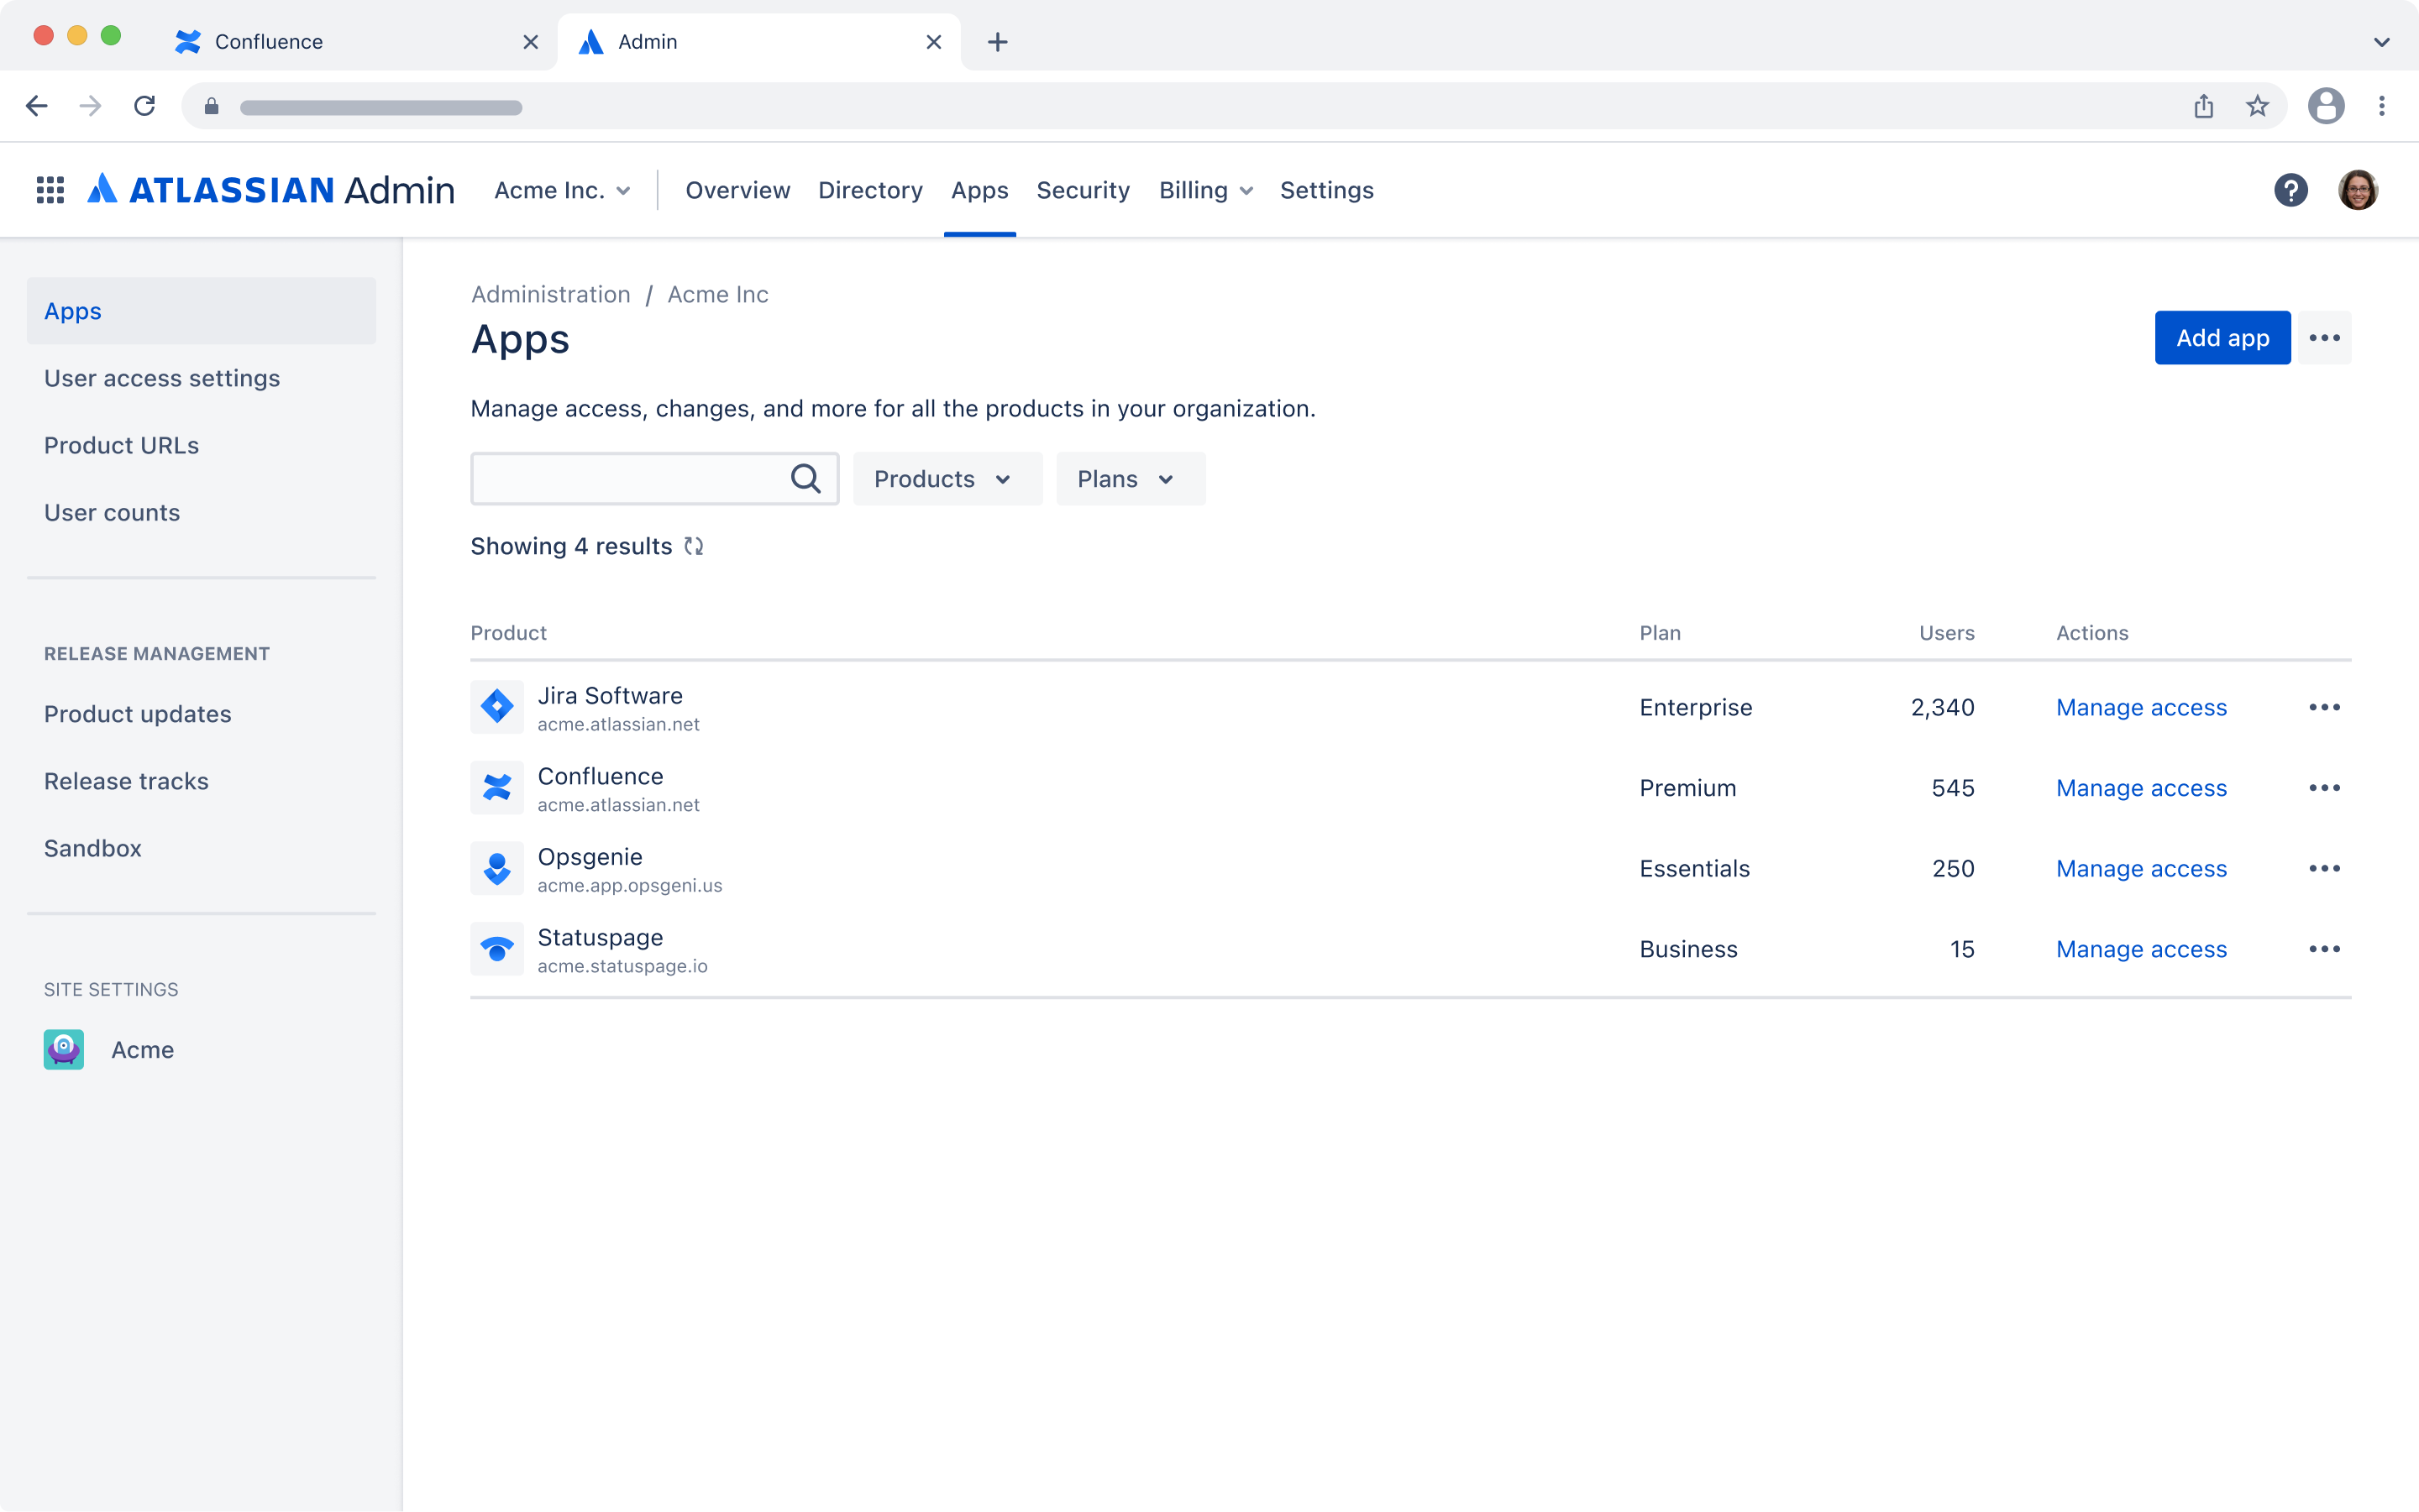The image size is (2419, 1512).
Task: Expand the Billing menu dropdown
Action: (x=1205, y=190)
